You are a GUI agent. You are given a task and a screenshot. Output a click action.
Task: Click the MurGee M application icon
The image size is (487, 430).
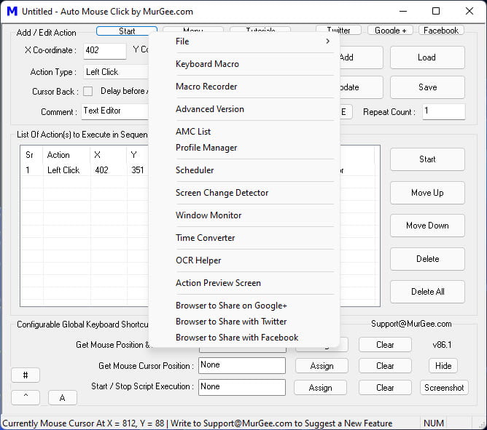(12, 12)
